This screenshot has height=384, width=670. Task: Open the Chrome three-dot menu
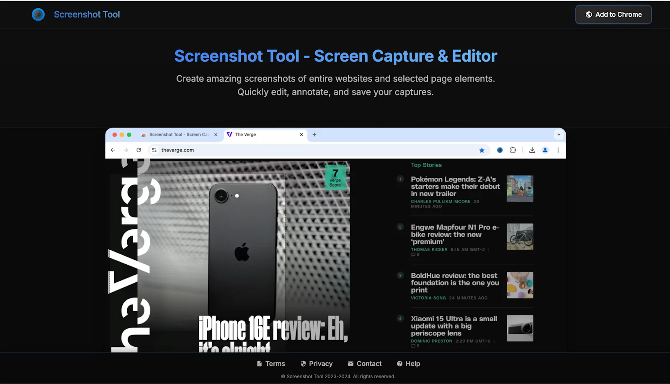pyautogui.click(x=558, y=150)
